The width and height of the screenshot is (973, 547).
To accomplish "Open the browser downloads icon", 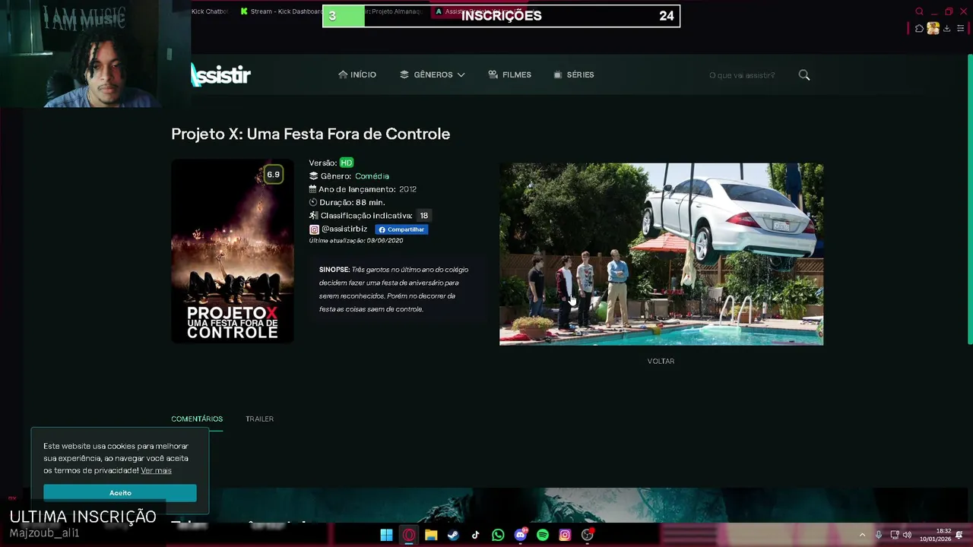I will (x=946, y=28).
